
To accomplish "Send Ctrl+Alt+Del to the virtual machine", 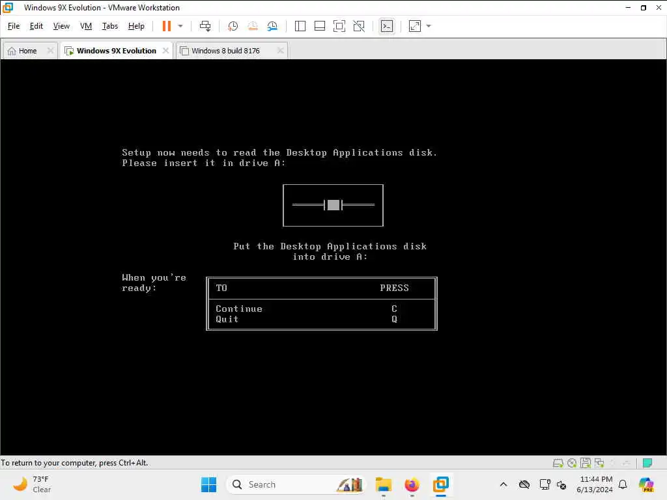I will 205,26.
